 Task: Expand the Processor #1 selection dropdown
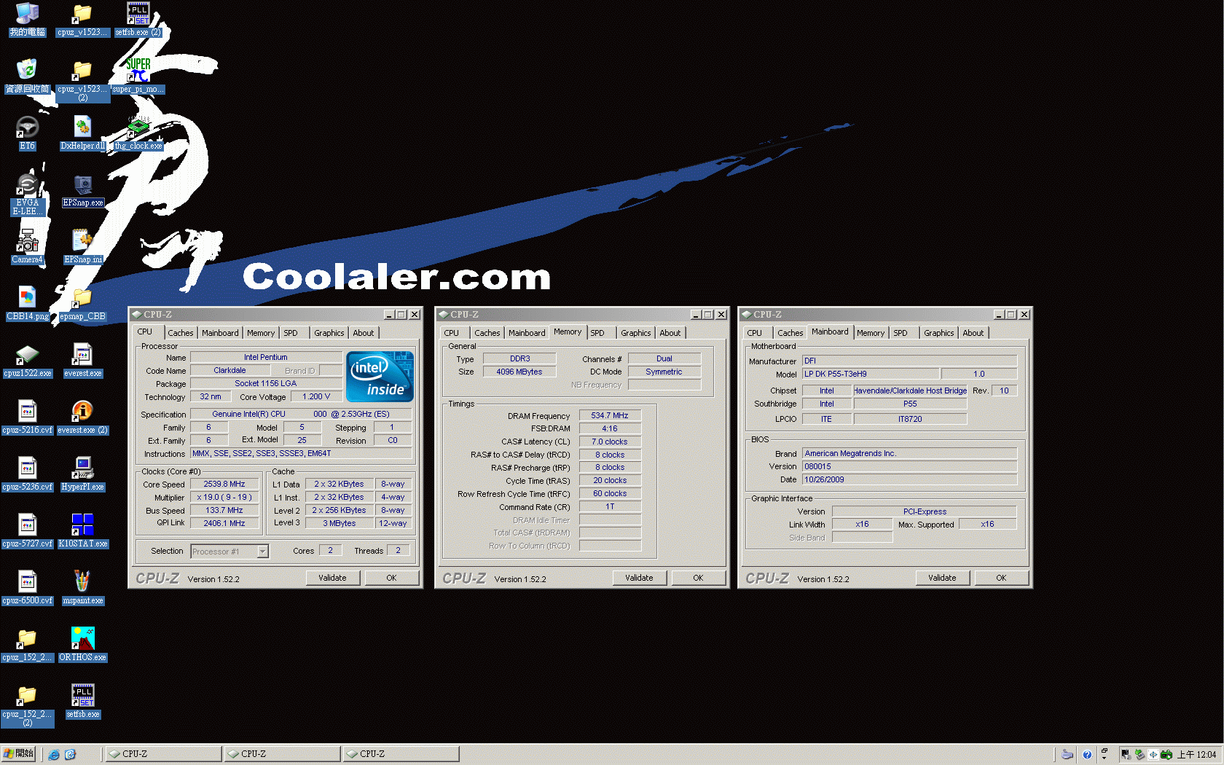pos(262,552)
